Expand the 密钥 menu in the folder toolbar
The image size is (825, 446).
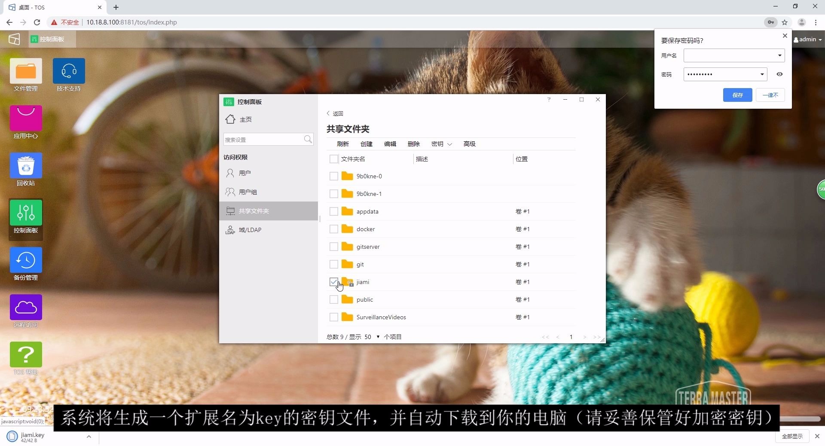[441, 144]
